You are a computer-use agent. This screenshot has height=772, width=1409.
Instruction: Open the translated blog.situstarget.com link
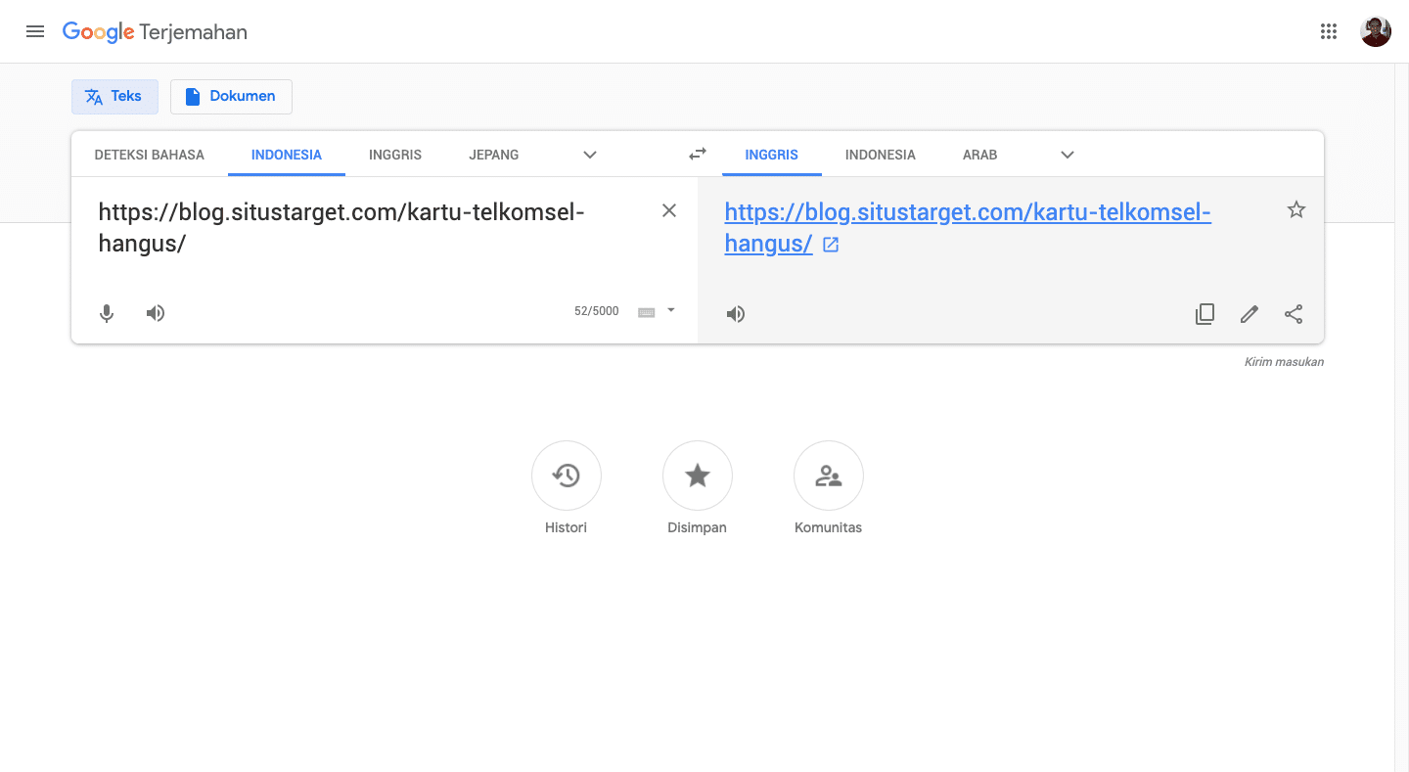[x=968, y=228]
